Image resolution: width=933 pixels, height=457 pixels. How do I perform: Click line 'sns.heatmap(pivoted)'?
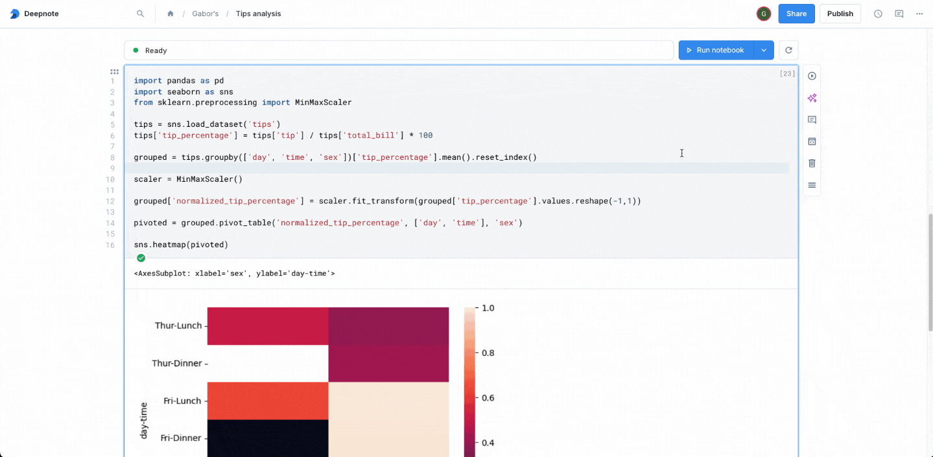pos(181,245)
